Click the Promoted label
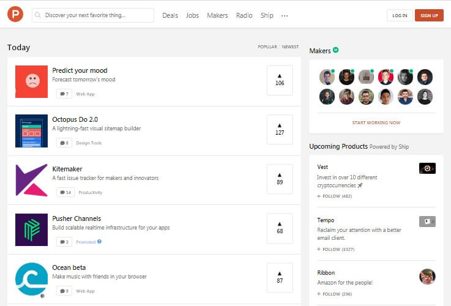Screen dimensions: 451x306 86,242
